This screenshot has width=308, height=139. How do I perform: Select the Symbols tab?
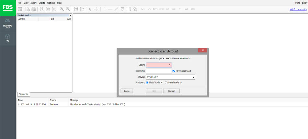[x=23, y=94]
